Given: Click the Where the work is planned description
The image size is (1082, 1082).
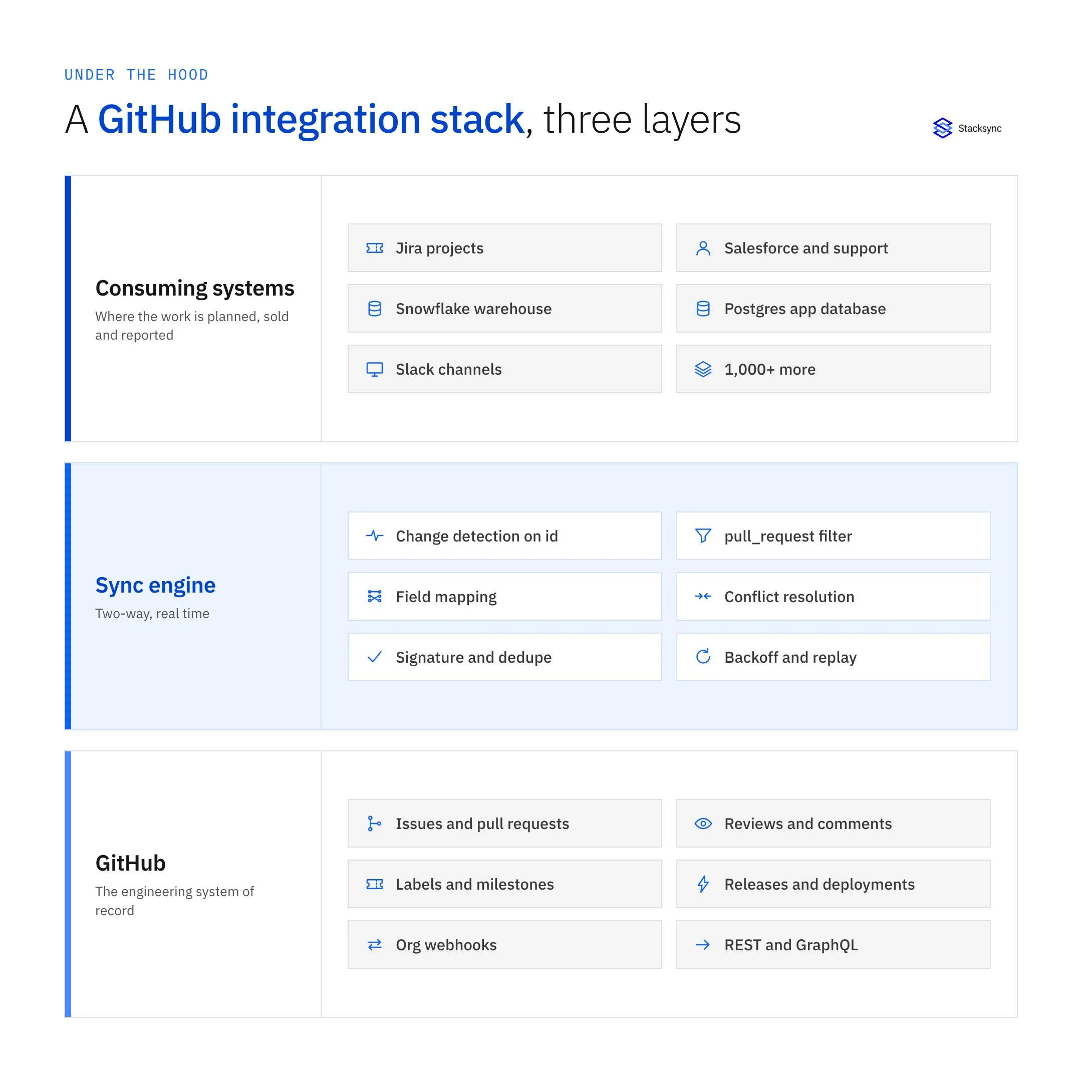Looking at the screenshot, I should point(192,326).
